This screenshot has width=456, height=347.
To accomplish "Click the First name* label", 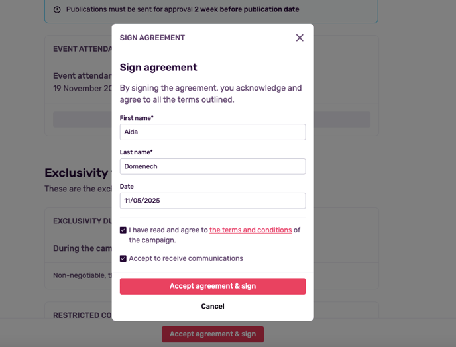I will click(137, 118).
